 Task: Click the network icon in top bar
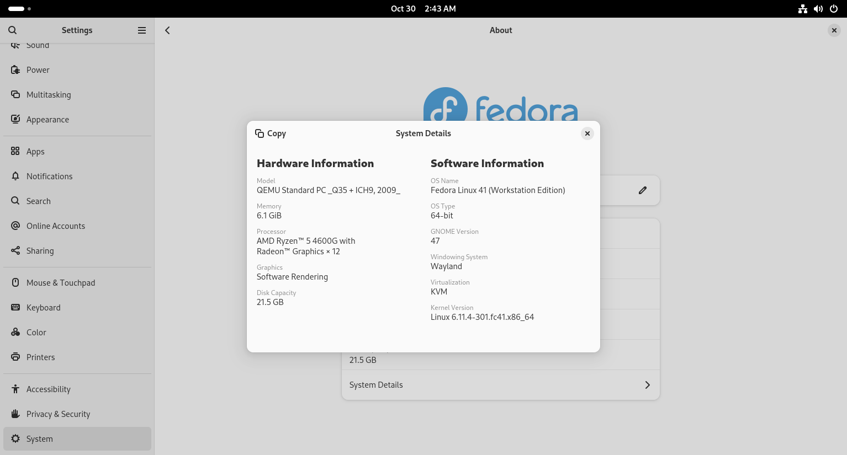[803, 9]
